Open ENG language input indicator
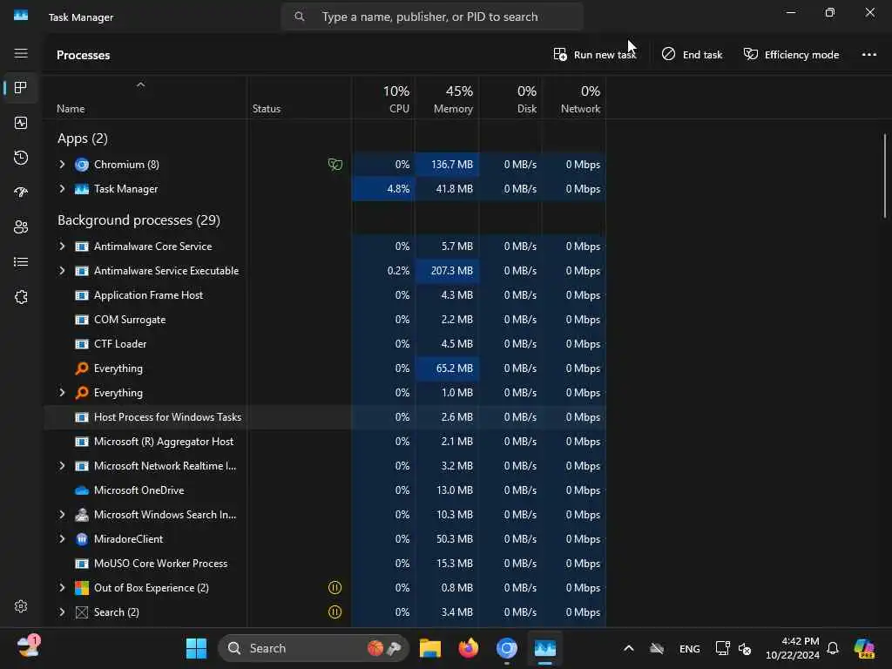The image size is (892, 669). pyautogui.click(x=690, y=648)
